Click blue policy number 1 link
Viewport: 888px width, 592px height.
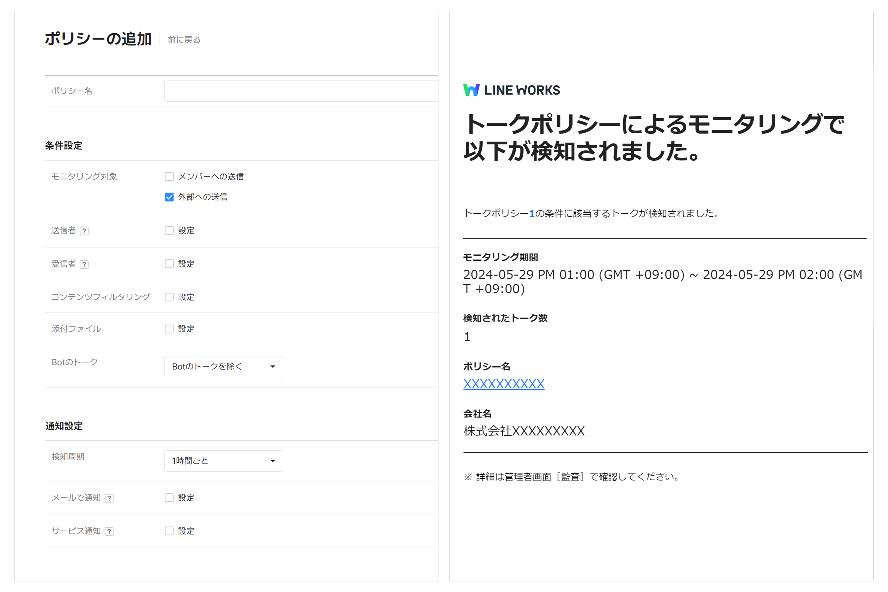click(532, 214)
